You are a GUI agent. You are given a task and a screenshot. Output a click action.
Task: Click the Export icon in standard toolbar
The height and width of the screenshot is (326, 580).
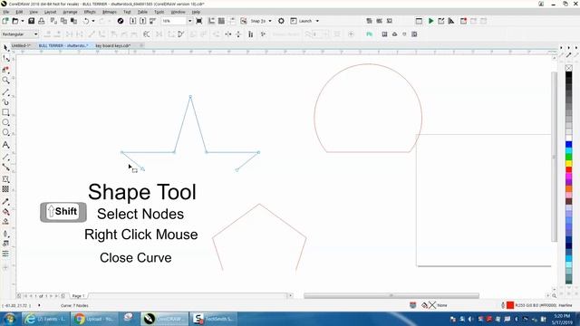143,21
